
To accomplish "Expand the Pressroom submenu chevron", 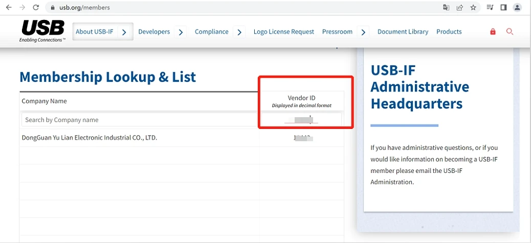I will click(363, 32).
